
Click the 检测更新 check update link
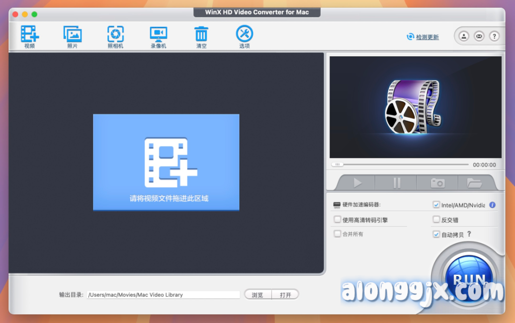(x=426, y=37)
